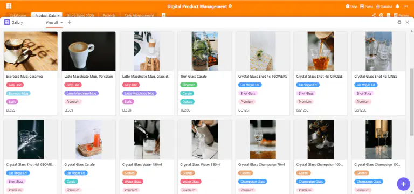The image size is (414, 194).
Task: Switch to the Store Sales 2020 tab
Action: click(81, 15)
